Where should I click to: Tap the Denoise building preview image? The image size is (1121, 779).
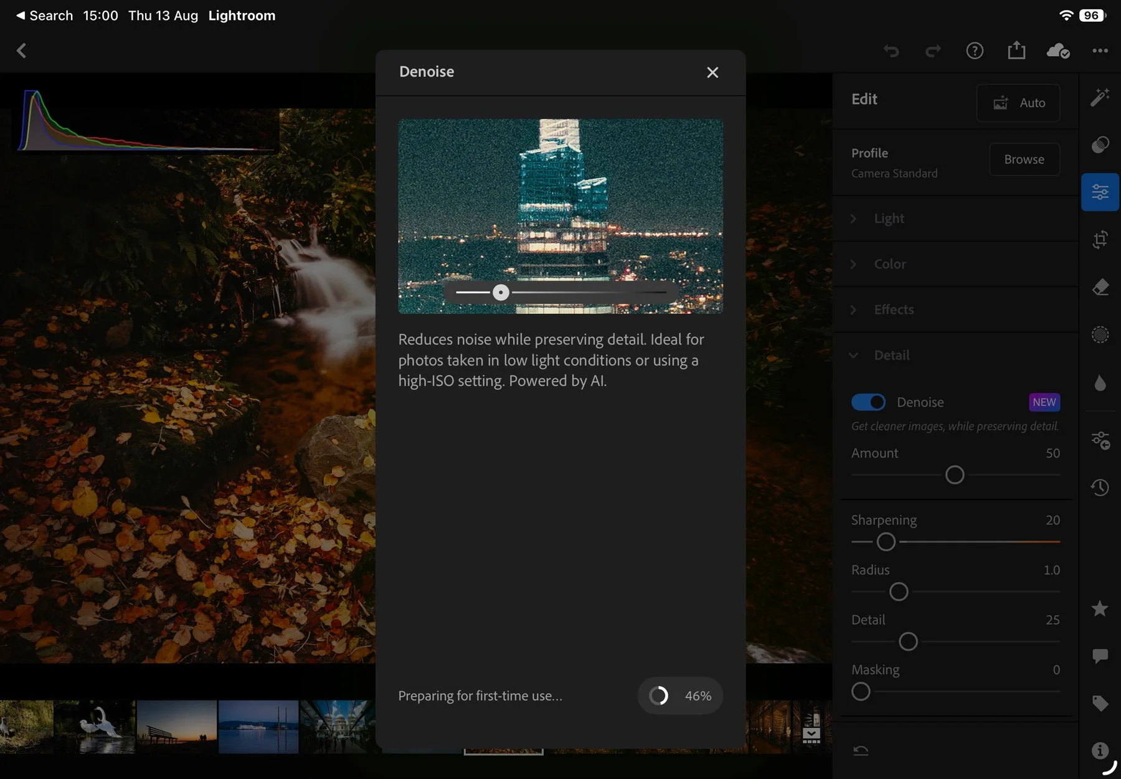[560, 216]
